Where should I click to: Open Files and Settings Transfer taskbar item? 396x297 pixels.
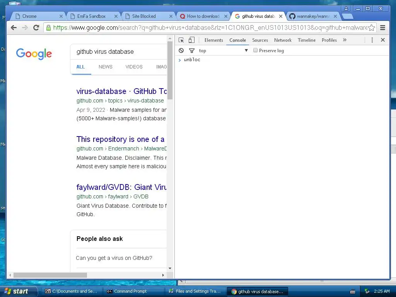click(x=195, y=291)
